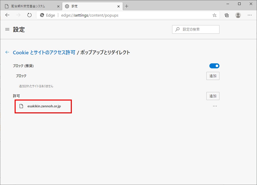Click the refresh icon to reload the page
This screenshot has height=185, width=257.
29,15
